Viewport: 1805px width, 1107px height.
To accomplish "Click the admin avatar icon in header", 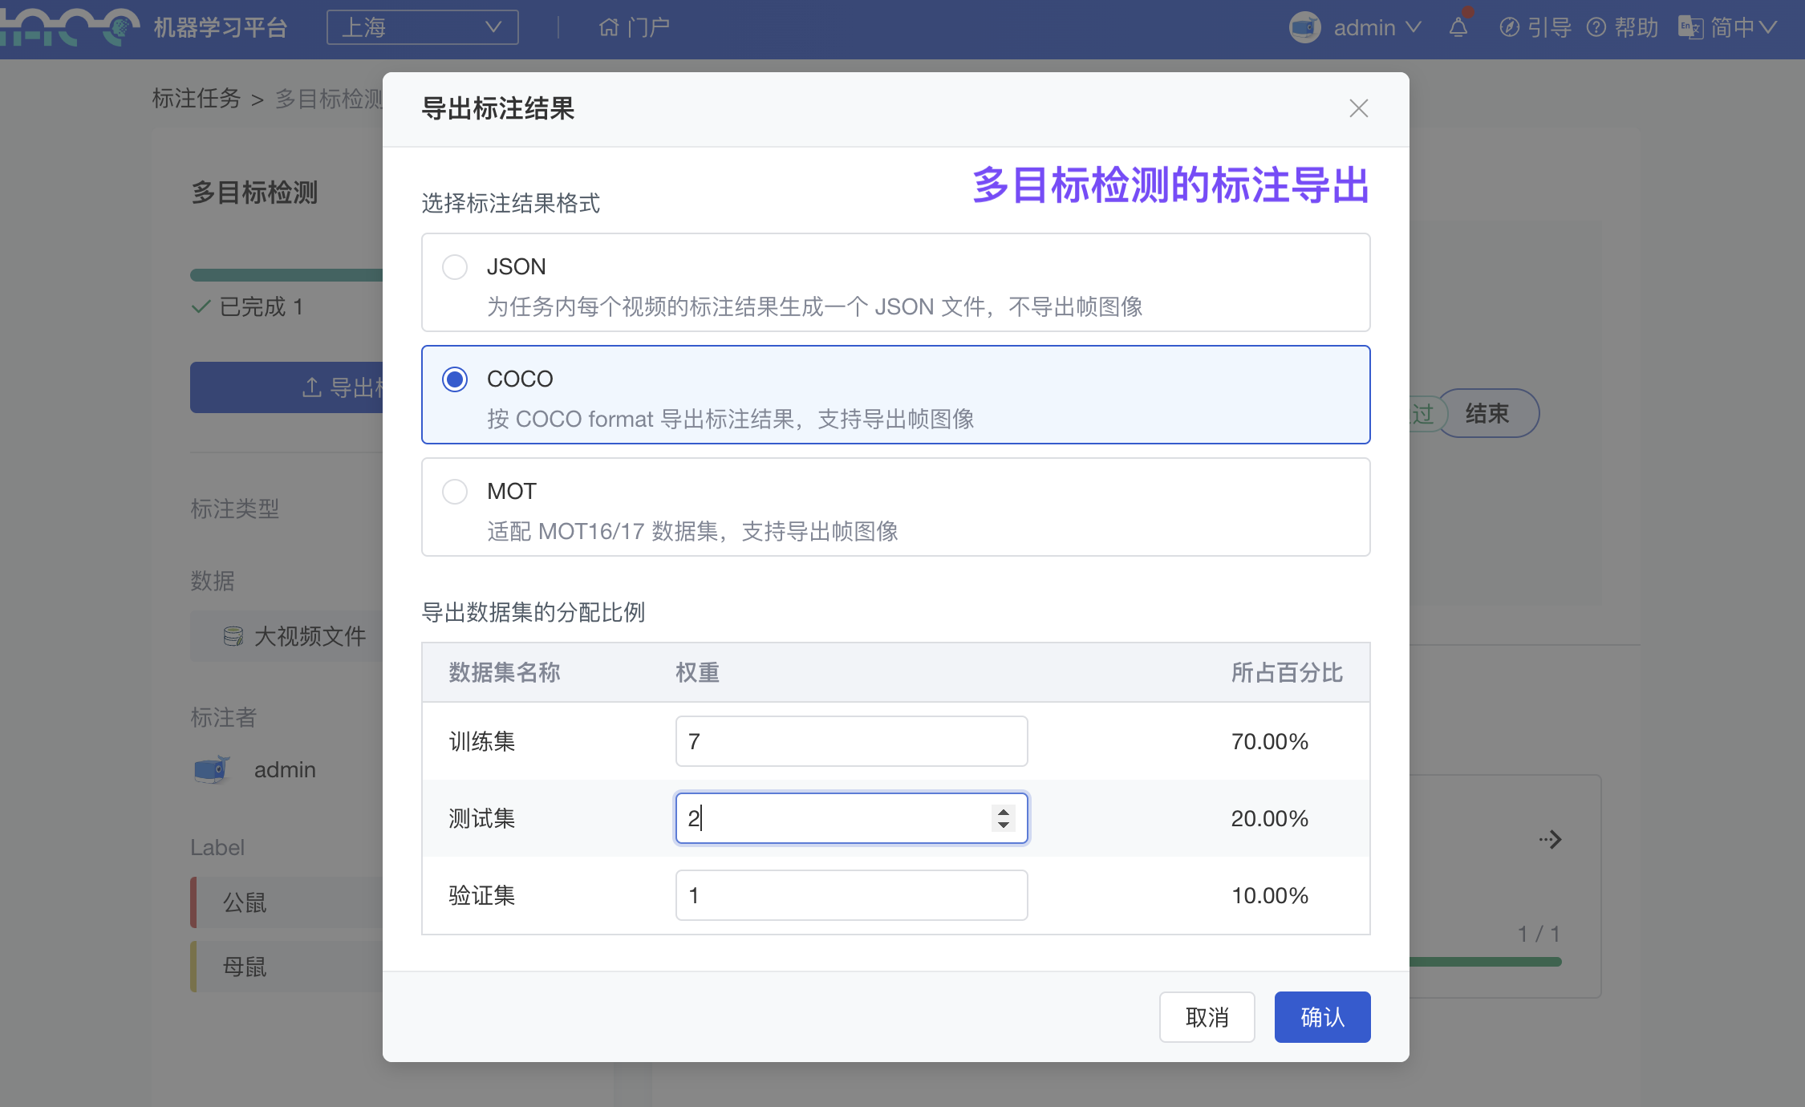I will pos(1304,27).
